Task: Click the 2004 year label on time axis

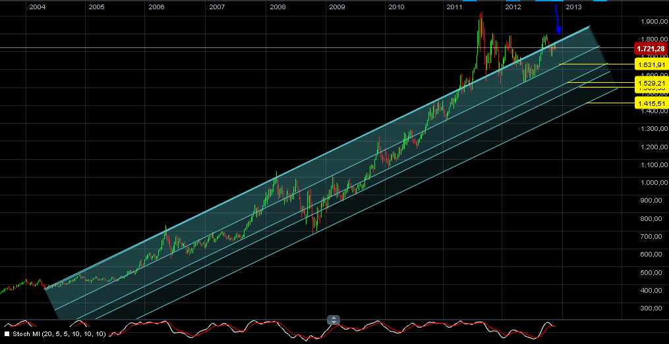Action: (38, 7)
